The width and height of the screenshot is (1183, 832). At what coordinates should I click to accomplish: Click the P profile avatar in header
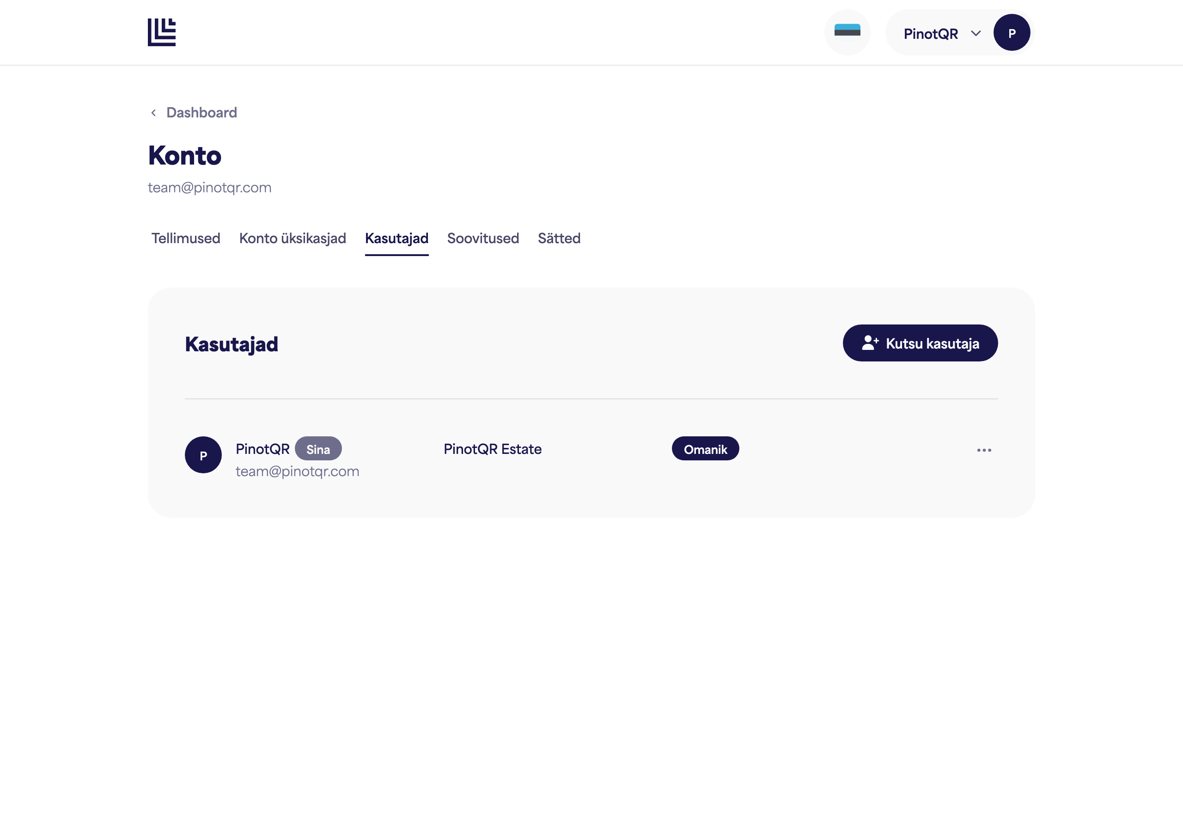[x=1012, y=33]
